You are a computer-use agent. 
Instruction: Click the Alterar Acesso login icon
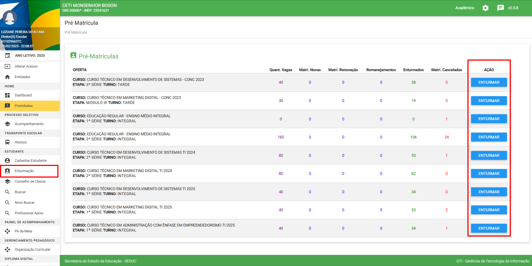(8, 66)
